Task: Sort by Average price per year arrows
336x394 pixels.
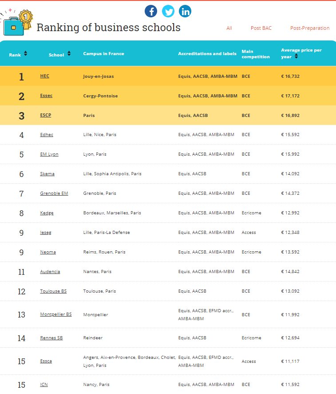Action: coord(296,56)
